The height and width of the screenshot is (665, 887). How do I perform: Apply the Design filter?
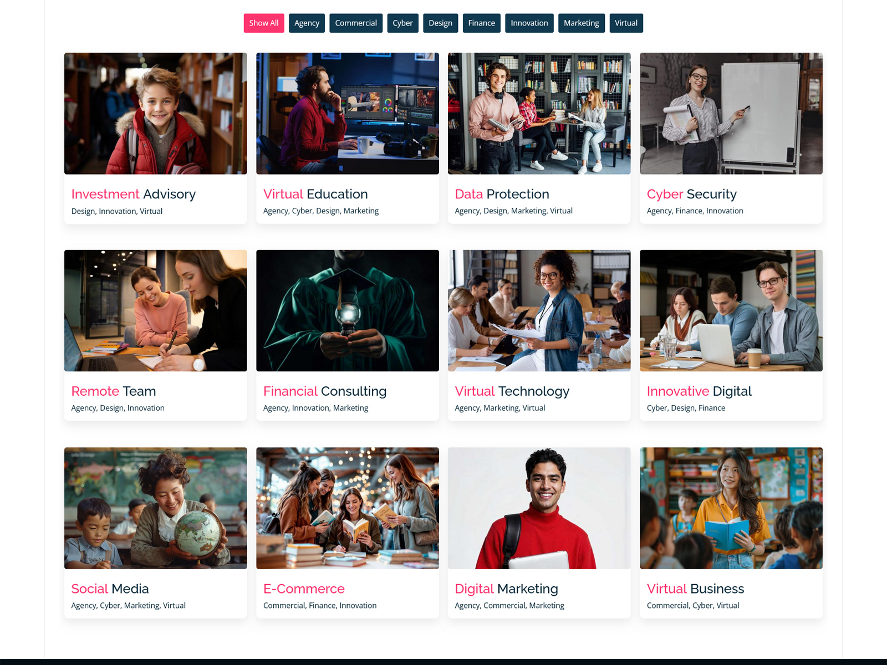(x=440, y=23)
